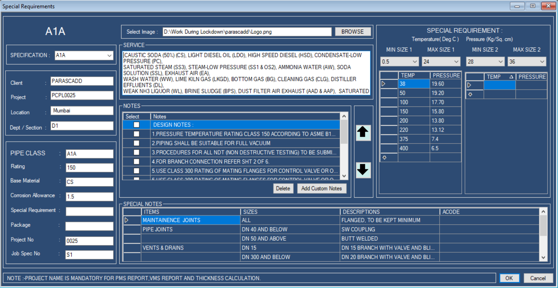Select pressure value 15.80
The height and width of the screenshot is (288, 558).
[445, 111]
